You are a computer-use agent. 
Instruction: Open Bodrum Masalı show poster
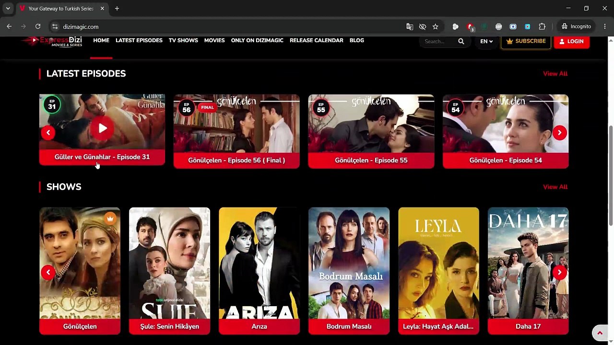tap(349, 263)
